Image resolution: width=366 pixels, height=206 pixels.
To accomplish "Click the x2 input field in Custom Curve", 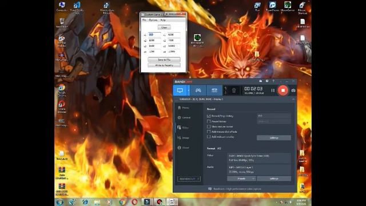I will click(x=154, y=41).
